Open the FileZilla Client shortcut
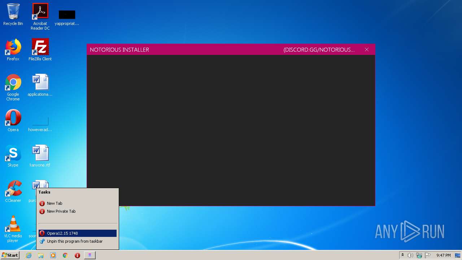This screenshot has height=260, width=462. click(40, 50)
